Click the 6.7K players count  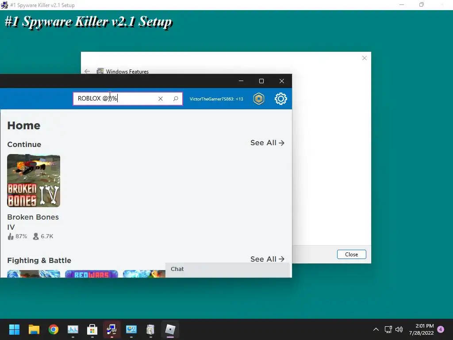coord(43,236)
